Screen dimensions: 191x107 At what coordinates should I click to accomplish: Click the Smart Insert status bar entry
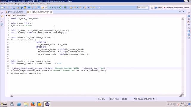point(115,99)
